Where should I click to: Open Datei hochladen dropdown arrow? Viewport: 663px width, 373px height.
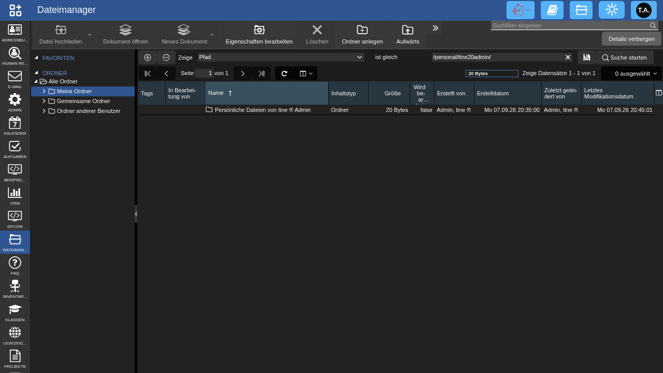[x=90, y=35]
